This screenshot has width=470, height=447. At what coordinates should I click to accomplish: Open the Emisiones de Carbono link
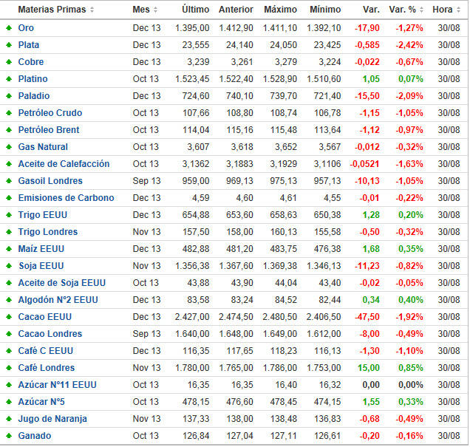pyautogui.click(x=66, y=198)
